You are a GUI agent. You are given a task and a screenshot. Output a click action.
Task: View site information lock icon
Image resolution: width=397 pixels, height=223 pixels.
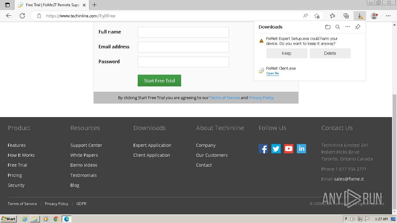tap(39, 16)
